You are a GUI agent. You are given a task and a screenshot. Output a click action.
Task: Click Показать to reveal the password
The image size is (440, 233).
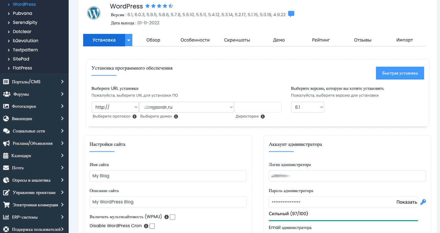pyautogui.click(x=407, y=202)
